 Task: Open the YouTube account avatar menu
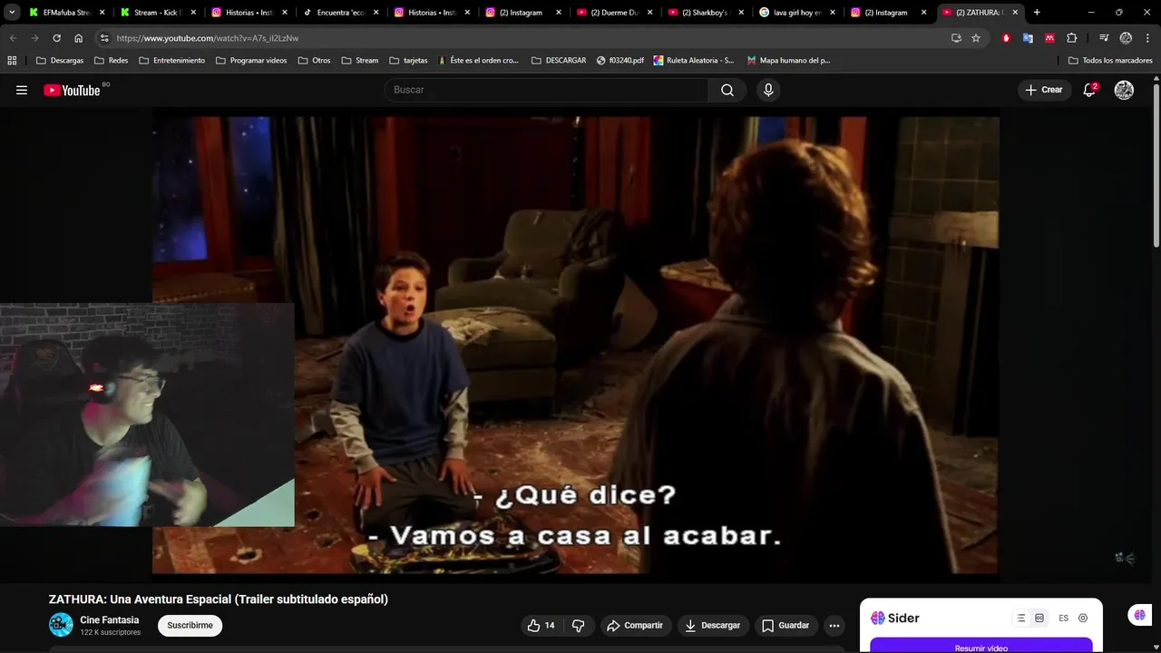click(x=1124, y=90)
